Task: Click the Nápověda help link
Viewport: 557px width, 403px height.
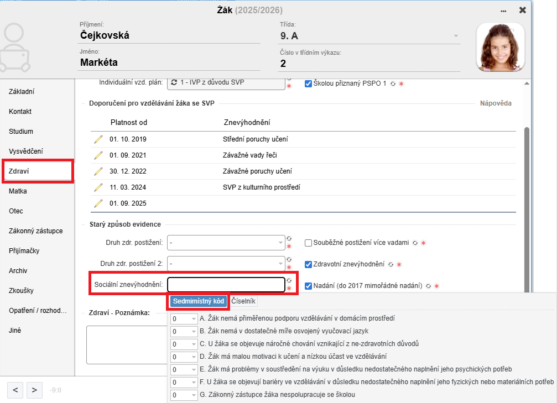Action: click(x=495, y=103)
